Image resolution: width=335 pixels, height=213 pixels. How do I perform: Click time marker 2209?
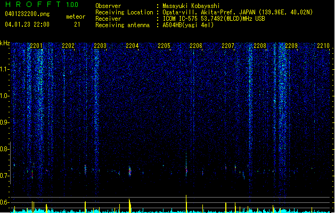291,46
